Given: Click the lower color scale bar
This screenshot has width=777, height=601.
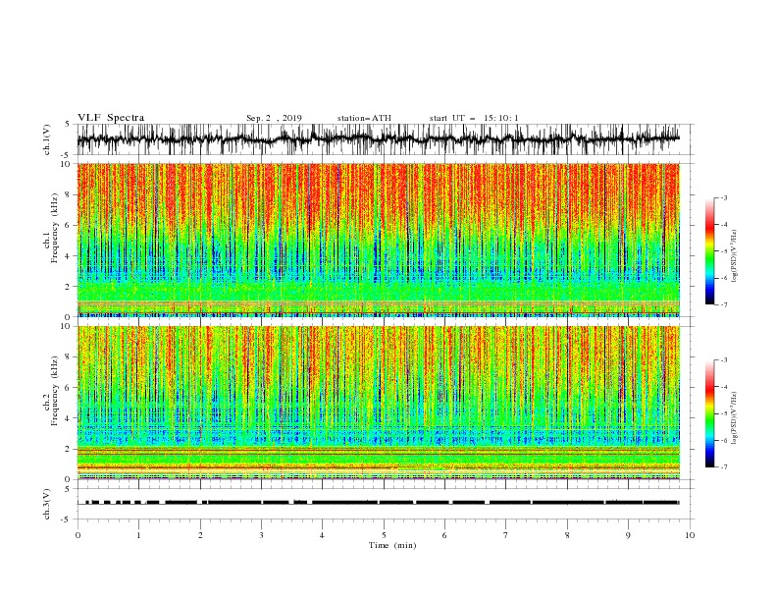Looking at the screenshot, I should pos(710,413).
